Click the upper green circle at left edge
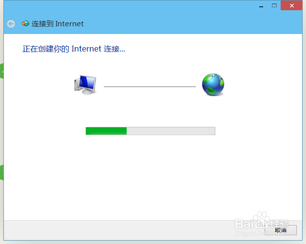 pos(1,71)
